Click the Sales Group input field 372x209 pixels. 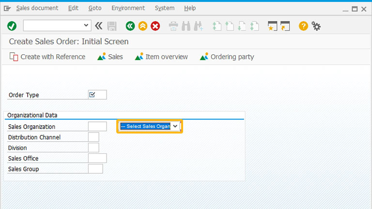coord(95,169)
